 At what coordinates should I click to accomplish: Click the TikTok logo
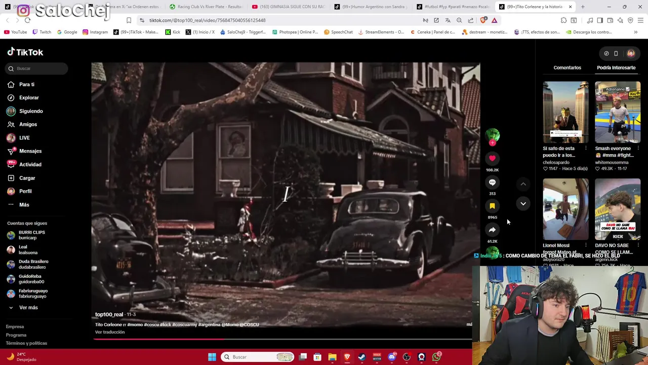click(x=25, y=52)
